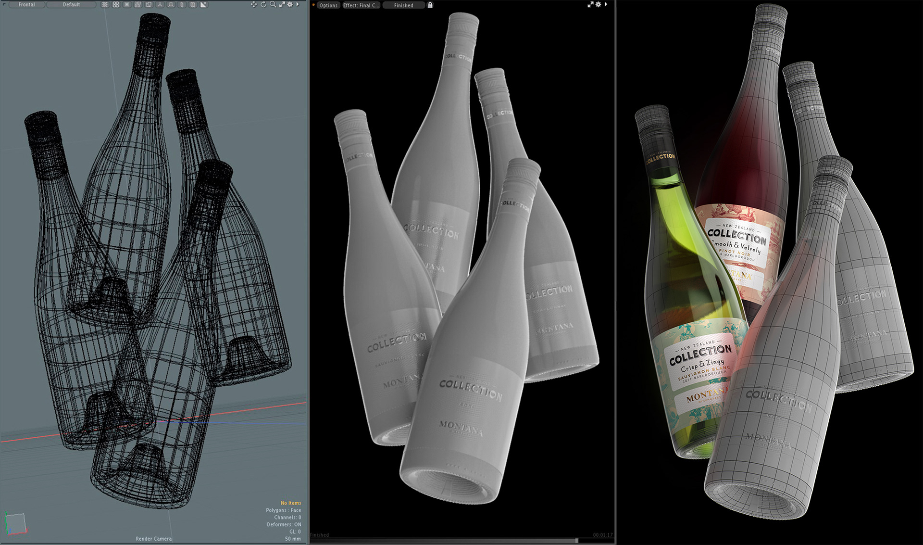This screenshot has height=545, width=923.
Task: Toggle the render preview lock icon
Action: tap(430, 5)
